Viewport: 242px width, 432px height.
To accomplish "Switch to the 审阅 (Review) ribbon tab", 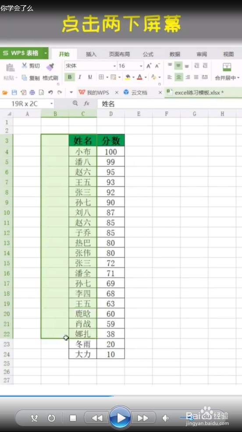I will click(x=202, y=54).
